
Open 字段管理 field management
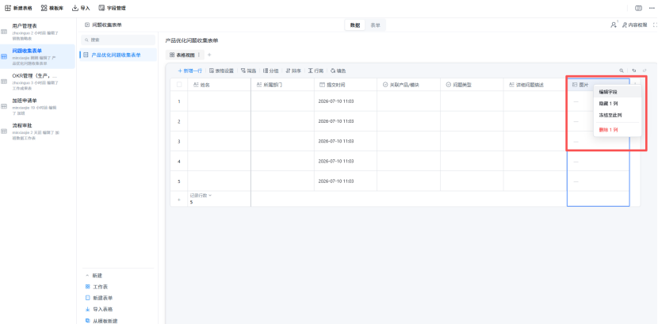(x=112, y=8)
